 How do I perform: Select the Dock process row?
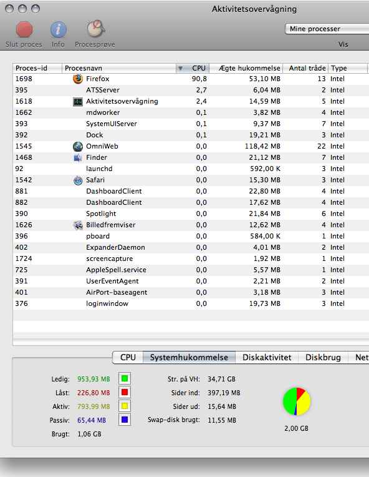(x=191, y=135)
